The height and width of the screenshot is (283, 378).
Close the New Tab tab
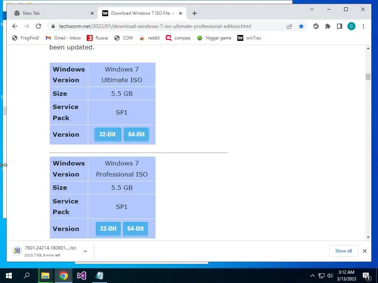coord(92,13)
